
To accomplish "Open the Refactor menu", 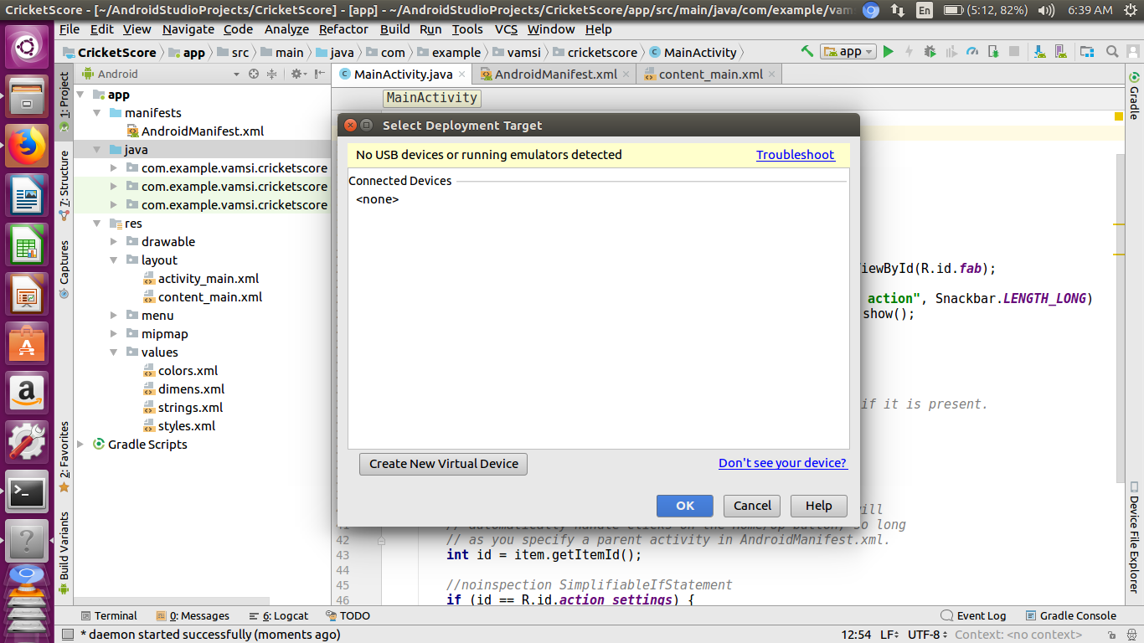I will coord(343,28).
